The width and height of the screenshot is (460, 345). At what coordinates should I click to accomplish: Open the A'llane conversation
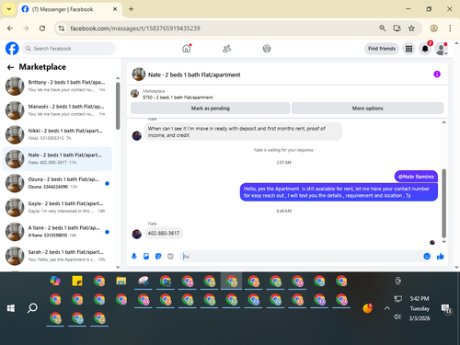pos(57,232)
